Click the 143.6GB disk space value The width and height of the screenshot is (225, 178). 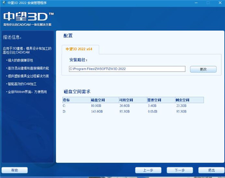pyautogui.click(x=97, y=111)
